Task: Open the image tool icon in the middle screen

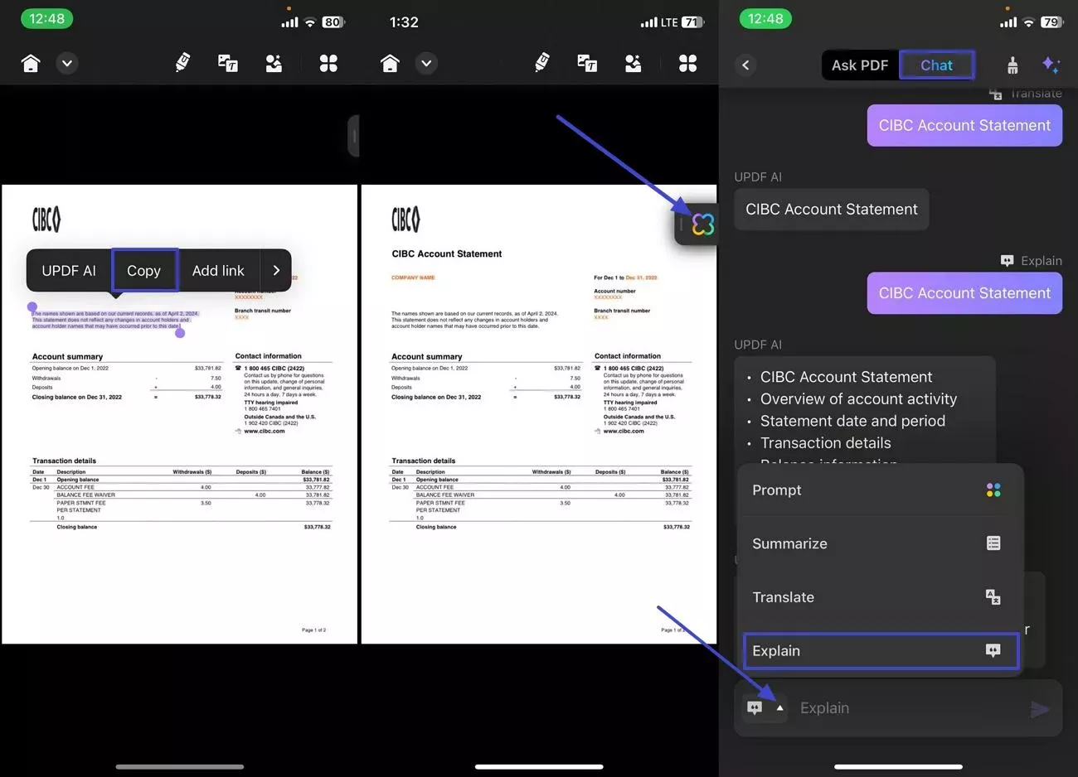Action: click(633, 64)
